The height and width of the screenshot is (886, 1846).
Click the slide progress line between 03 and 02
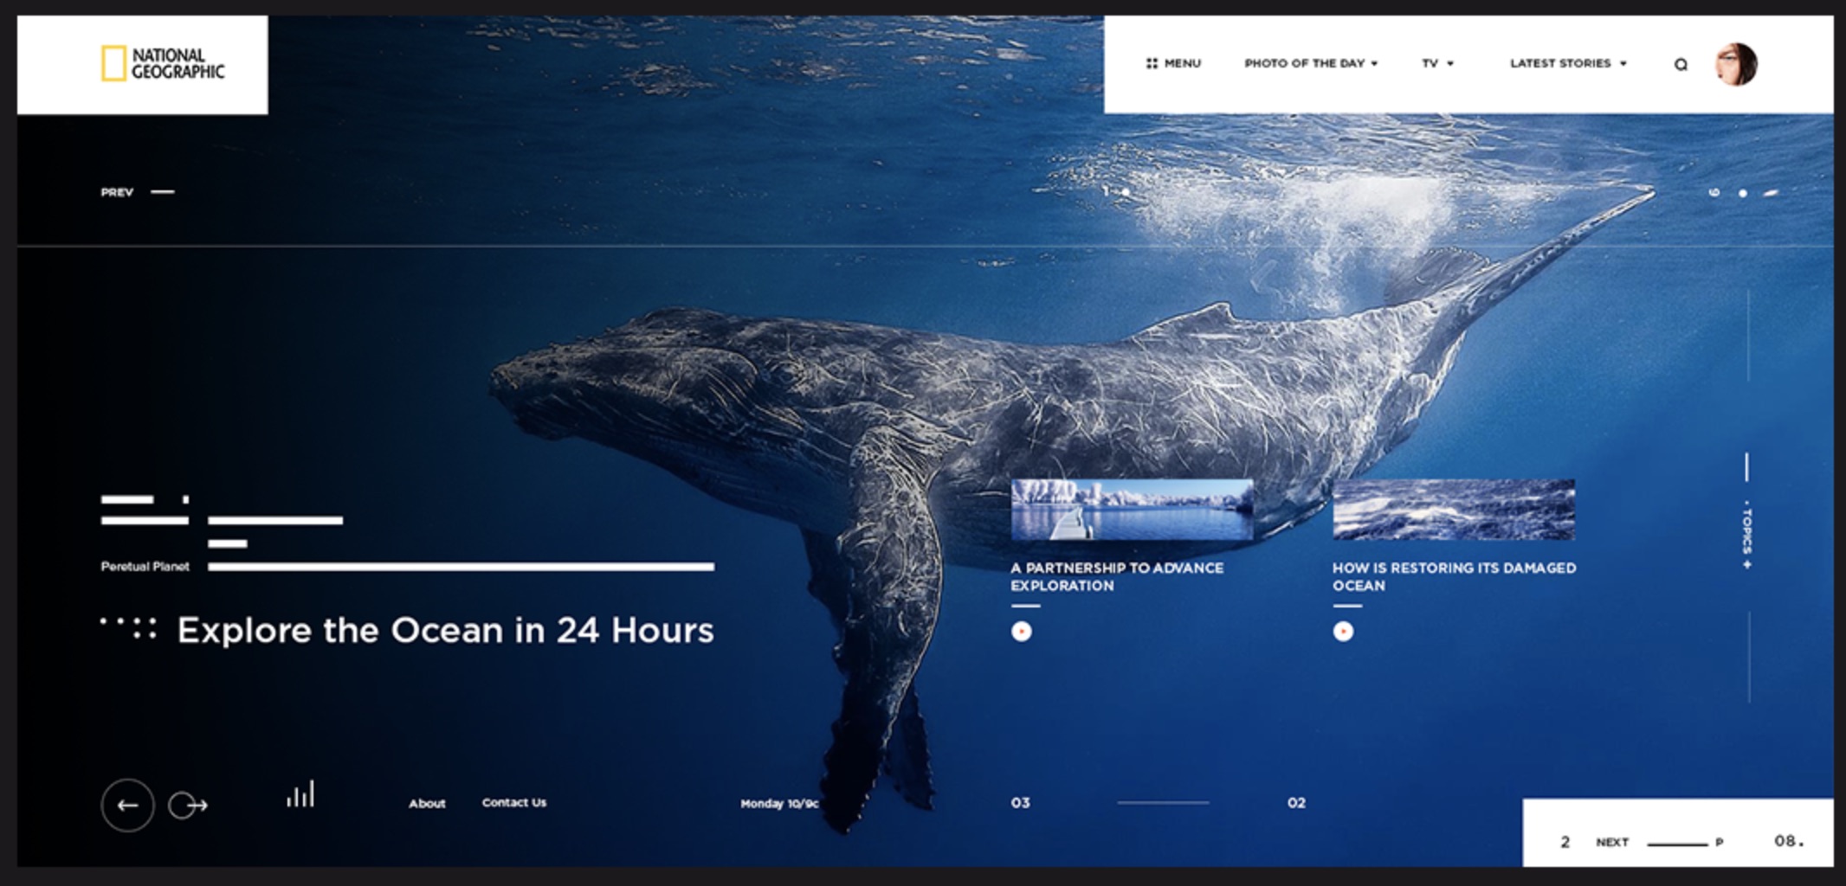click(x=1163, y=803)
